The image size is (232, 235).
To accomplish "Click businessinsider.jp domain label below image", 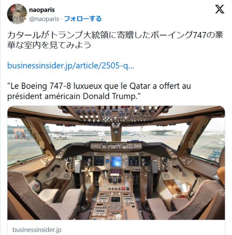I will [x=37, y=229].
